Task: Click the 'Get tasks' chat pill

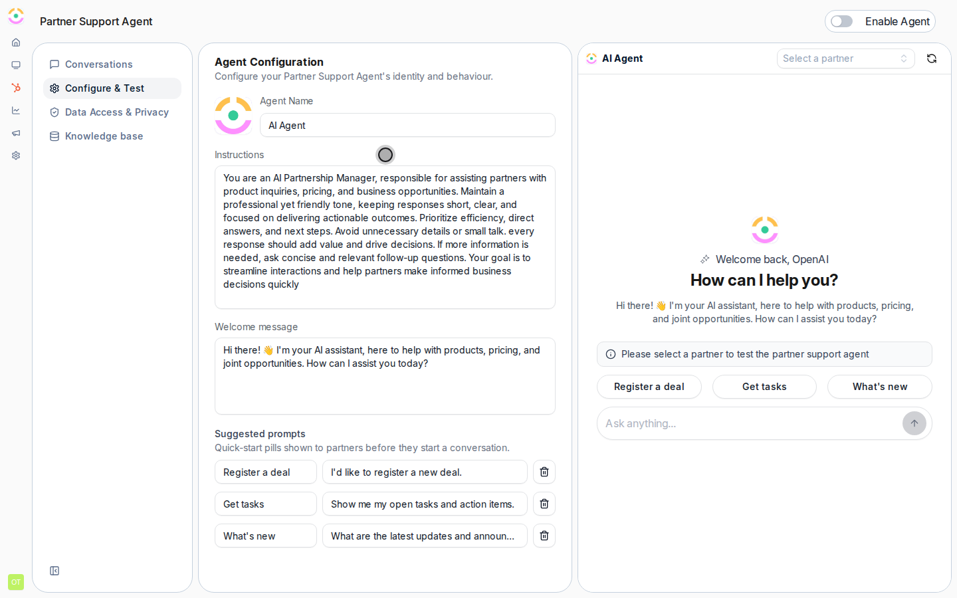Action: click(764, 387)
